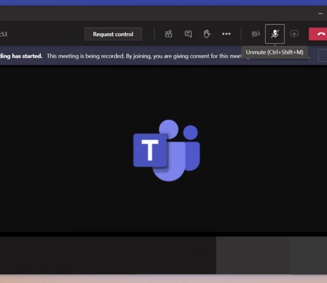
Task: Open the meeting chat conversation
Action: [188, 34]
